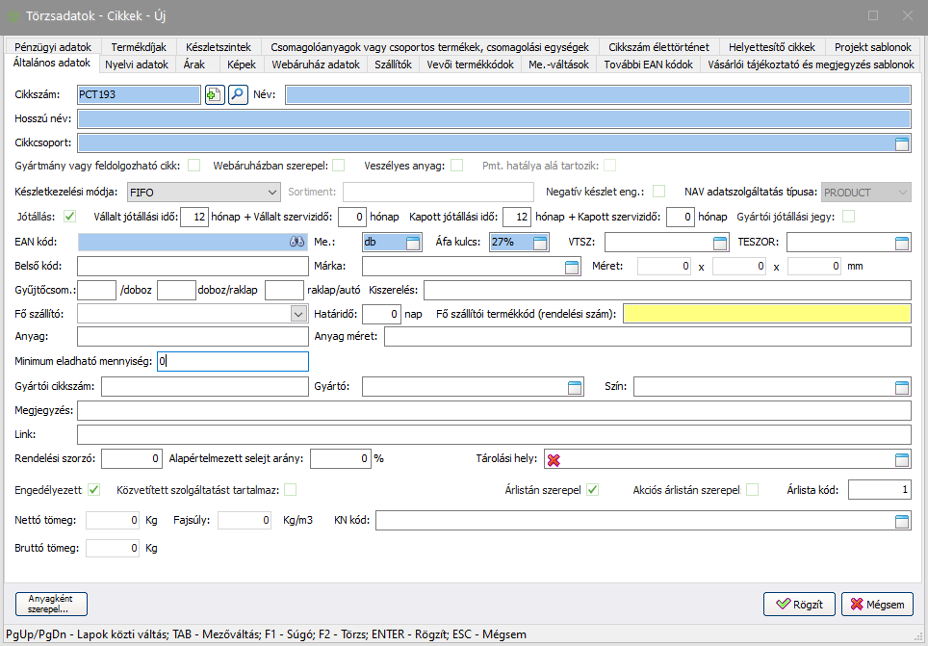Enable Webáruházban szerepel checkbox
The width and height of the screenshot is (928, 646).
338,166
